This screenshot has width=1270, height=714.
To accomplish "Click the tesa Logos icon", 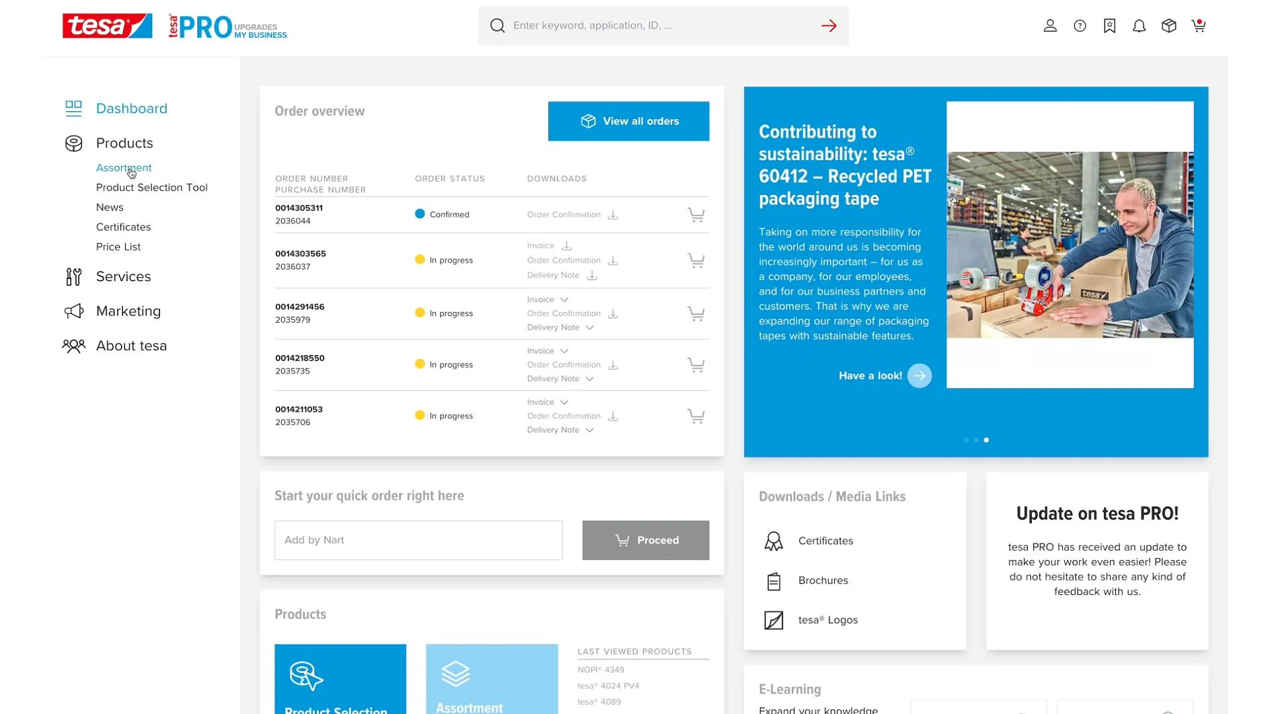I will click(774, 620).
